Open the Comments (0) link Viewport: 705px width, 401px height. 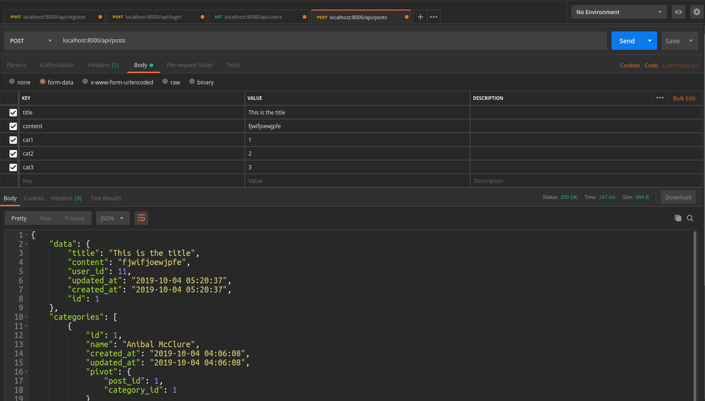[680, 66]
